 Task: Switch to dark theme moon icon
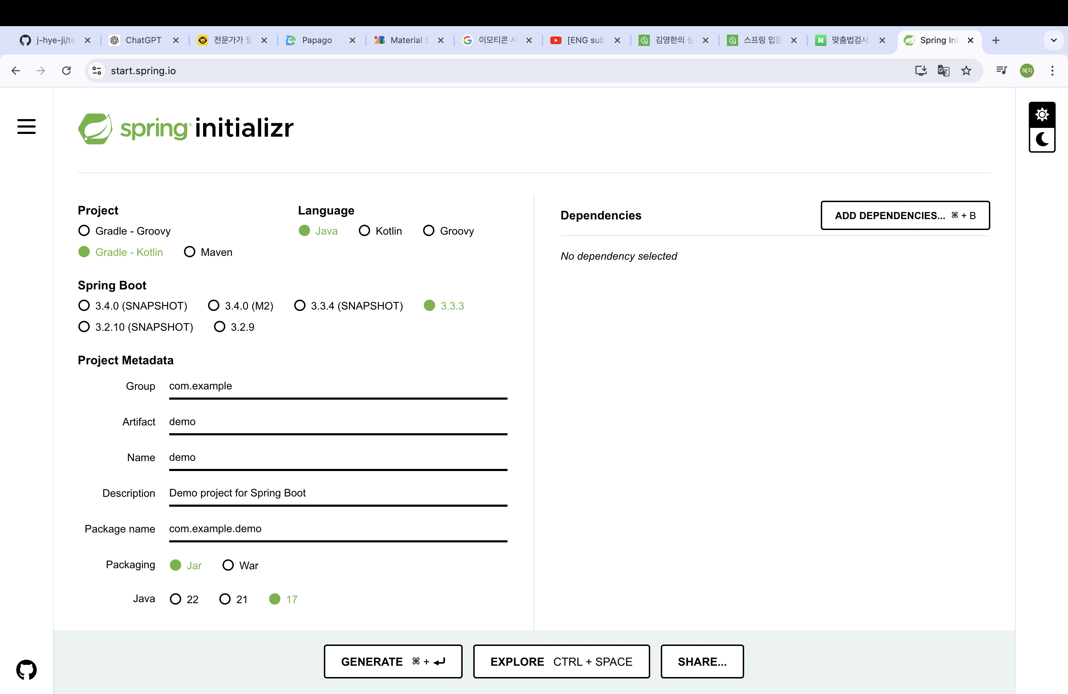1042,140
